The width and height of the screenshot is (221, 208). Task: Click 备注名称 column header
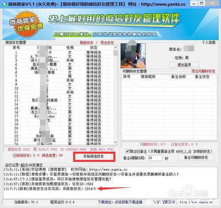(179, 77)
